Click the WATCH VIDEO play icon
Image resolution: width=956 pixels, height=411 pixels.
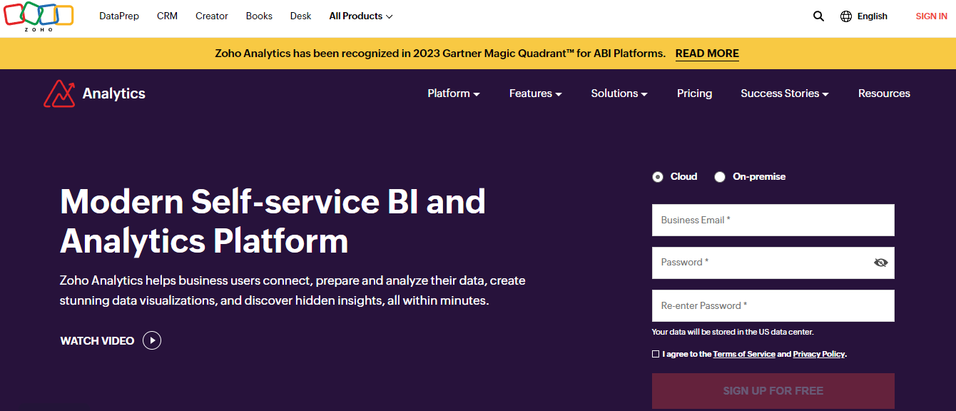[x=152, y=340]
